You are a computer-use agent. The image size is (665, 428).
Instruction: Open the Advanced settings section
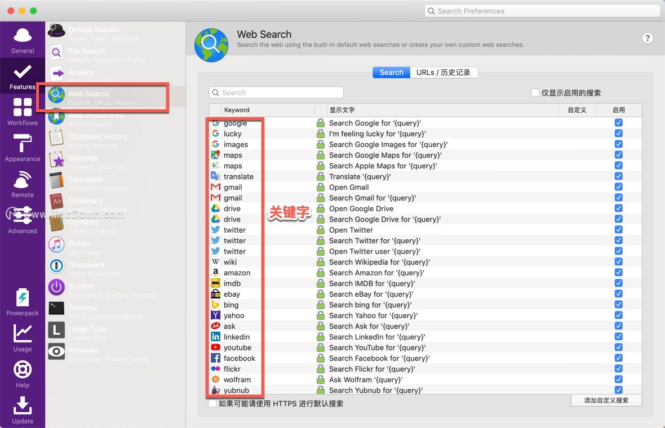23,220
